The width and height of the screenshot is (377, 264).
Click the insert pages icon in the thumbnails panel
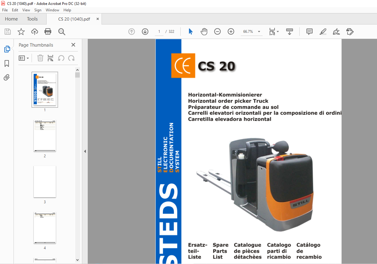tap(51, 58)
